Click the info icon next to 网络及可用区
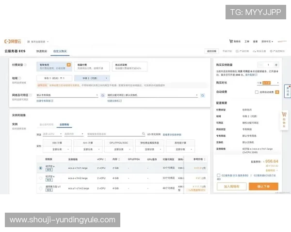 pyautogui.click(x=31, y=95)
